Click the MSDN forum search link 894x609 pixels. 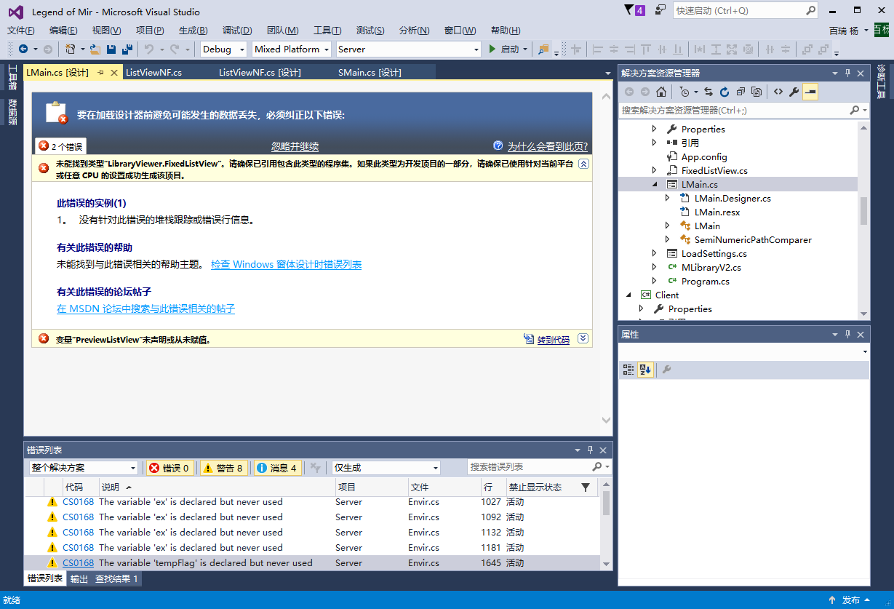pos(145,309)
